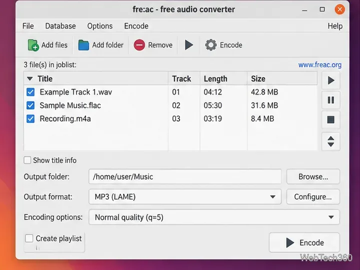Viewport: 360px width, 270px height.
Task: Click the 31.6 MB size cell
Action: click(264, 105)
